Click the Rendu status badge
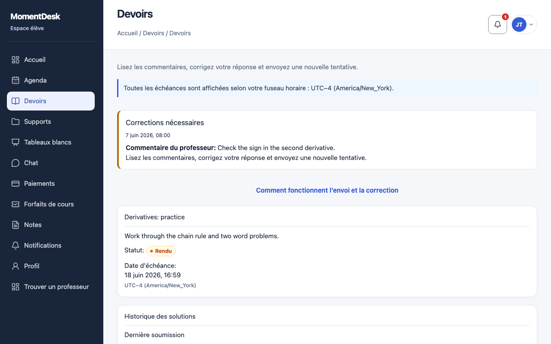Screen dimensions: 551x344 click(161, 251)
